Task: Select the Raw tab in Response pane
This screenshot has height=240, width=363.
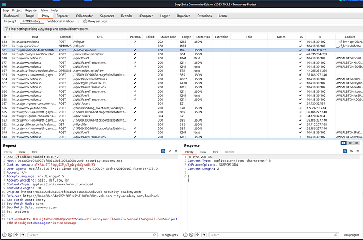Action: [203, 152]
